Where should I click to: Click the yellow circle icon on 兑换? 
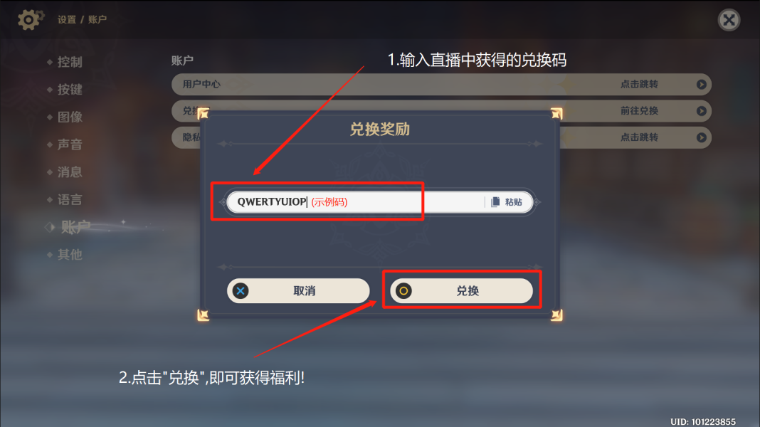click(403, 291)
